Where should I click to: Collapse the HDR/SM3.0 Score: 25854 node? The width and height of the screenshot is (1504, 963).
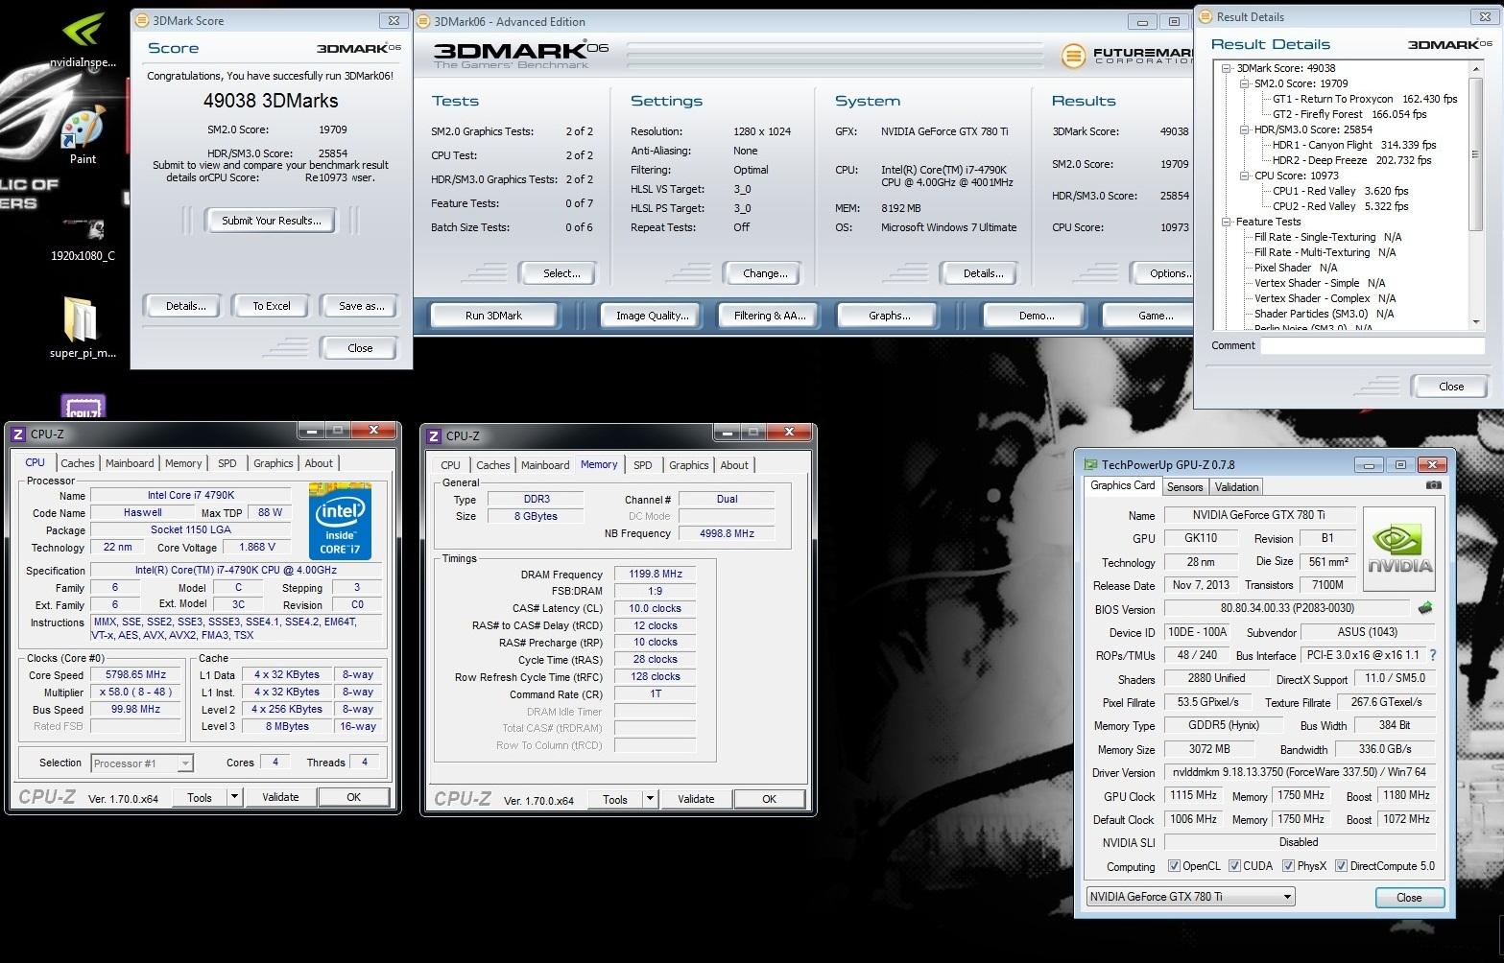click(x=1244, y=129)
